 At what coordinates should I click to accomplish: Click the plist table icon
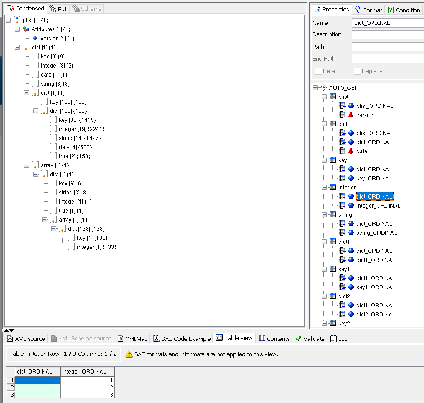(332, 97)
